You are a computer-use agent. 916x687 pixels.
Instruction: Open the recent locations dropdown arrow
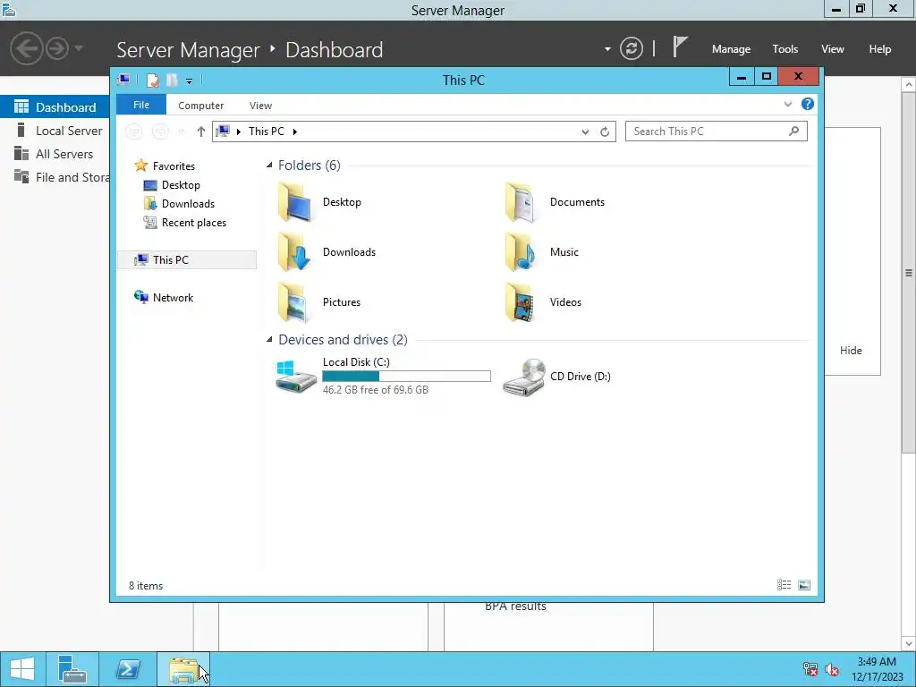(181, 132)
